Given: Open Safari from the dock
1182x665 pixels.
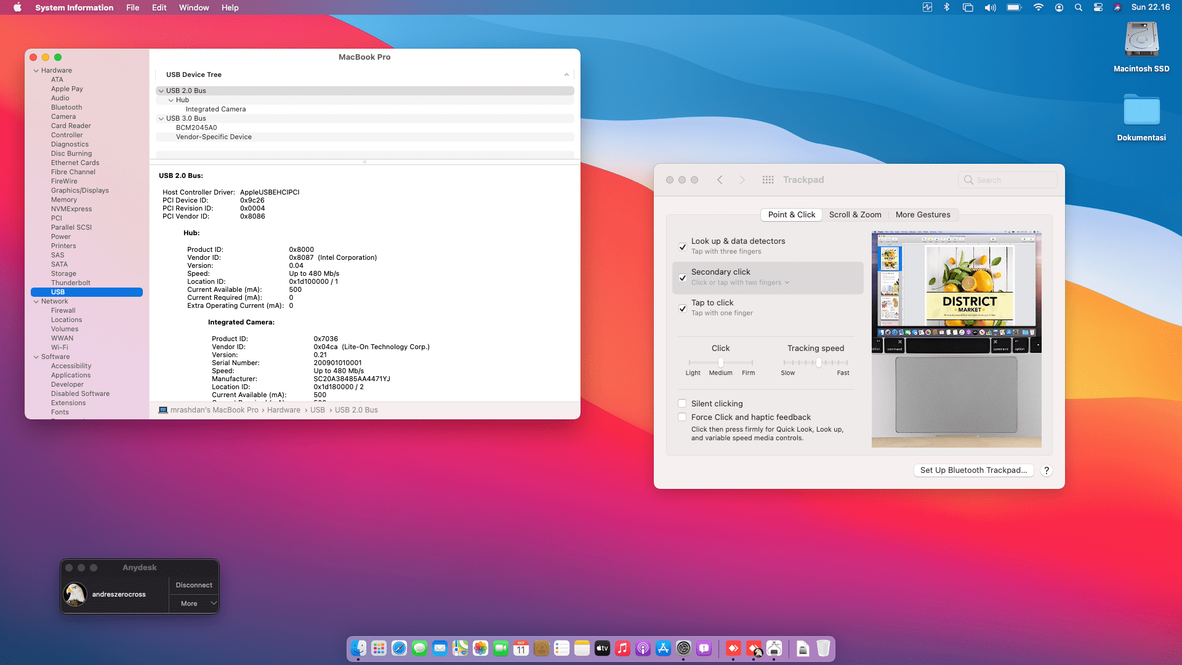Looking at the screenshot, I should (399, 648).
